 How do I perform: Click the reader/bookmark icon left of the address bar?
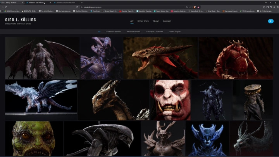(x=77, y=7)
